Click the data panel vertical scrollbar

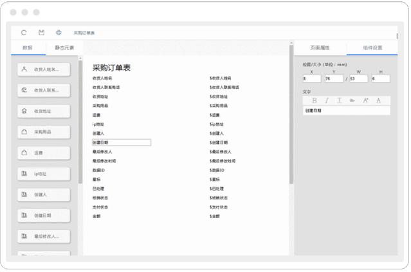point(80,122)
